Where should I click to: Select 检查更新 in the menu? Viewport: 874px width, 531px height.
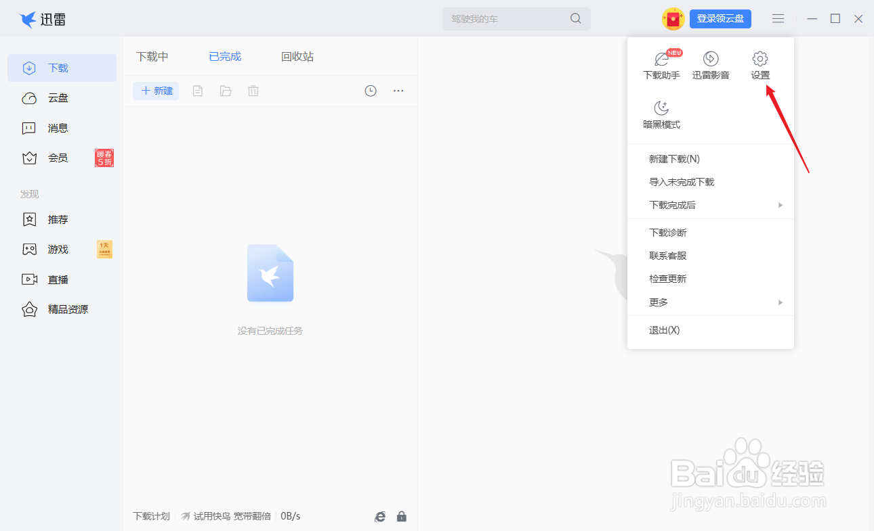[669, 278]
